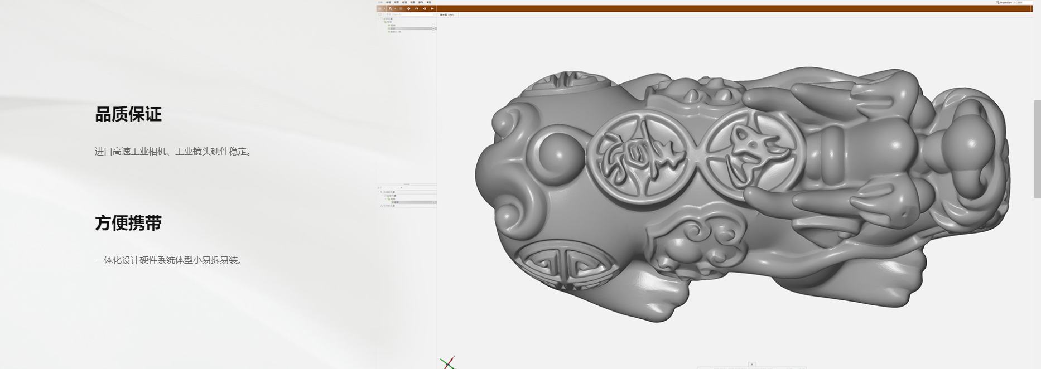Image resolution: width=1041 pixels, height=369 pixels.
Task: Open the Inspection workspace dropdown
Action: coord(1015,2)
